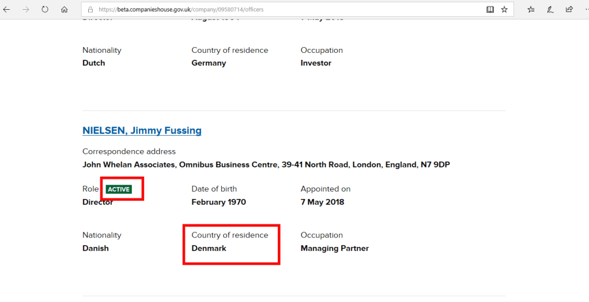Click the browser Back arrow
The width and height of the screenshot is (589, 302).
point(7,9)
